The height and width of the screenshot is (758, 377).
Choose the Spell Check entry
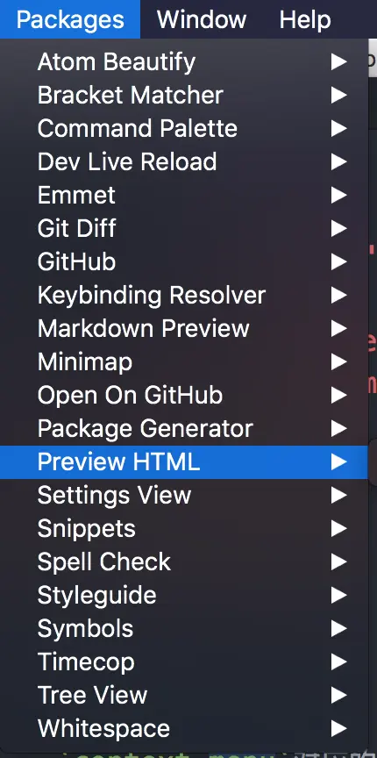tap(183, 562)
